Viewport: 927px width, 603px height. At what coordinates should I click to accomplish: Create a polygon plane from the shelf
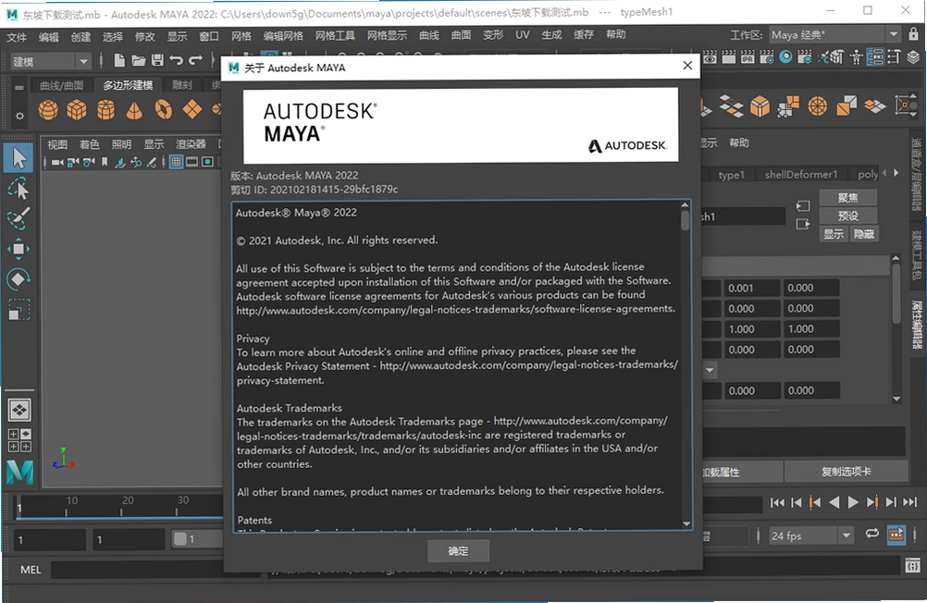tap(192, 110)
